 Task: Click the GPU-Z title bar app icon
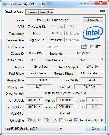[x=5, y=4]
